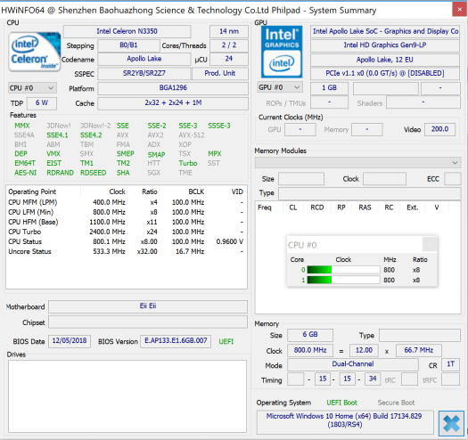The height and width of the screenshot is (440, 468).
Task: Close the small CPU #0 clock popup
Action: pyautogui.click(x=430, y=245)
